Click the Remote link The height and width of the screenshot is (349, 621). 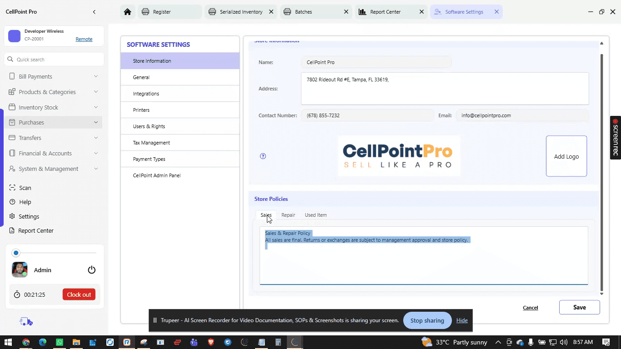84,39
